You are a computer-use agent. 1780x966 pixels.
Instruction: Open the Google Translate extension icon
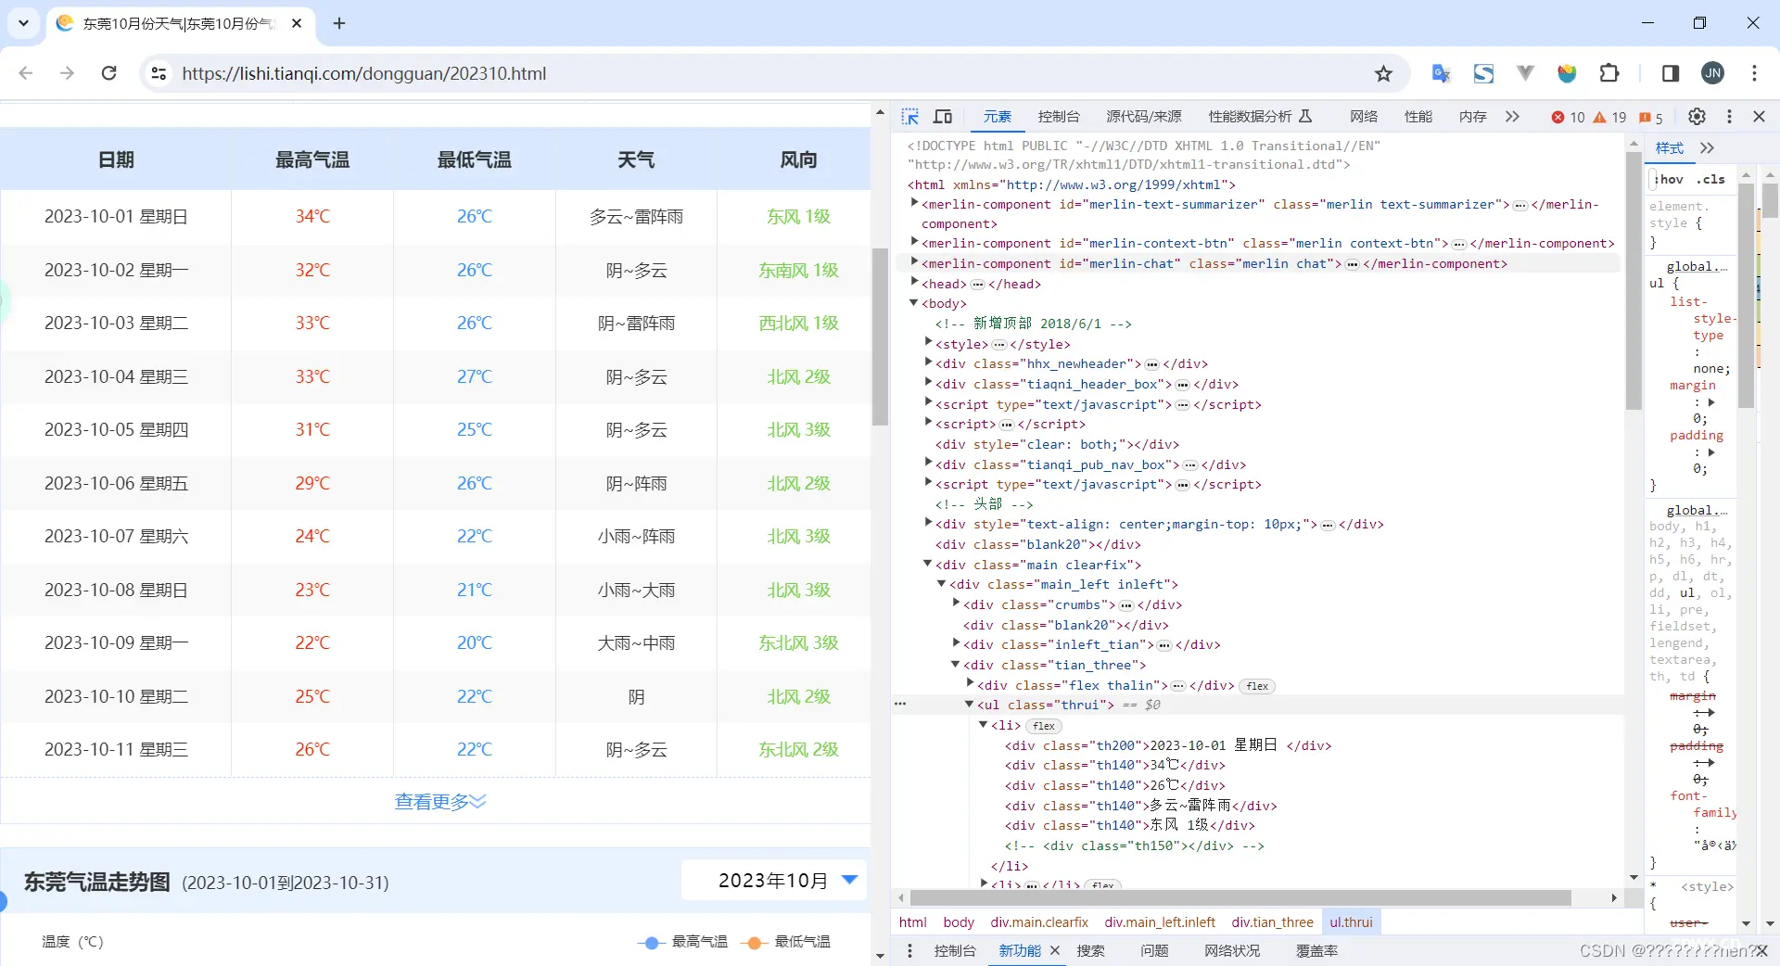coord(1441,73)
